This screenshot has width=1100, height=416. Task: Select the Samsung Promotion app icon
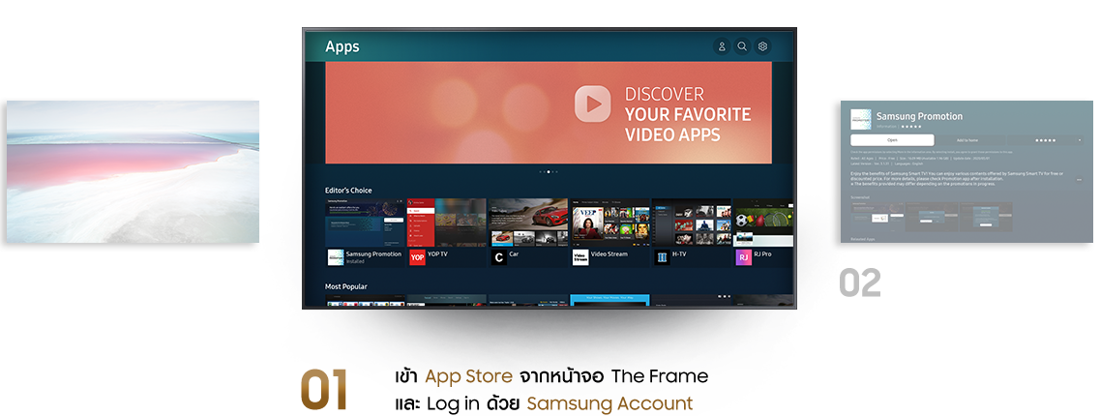pos(336,257)
